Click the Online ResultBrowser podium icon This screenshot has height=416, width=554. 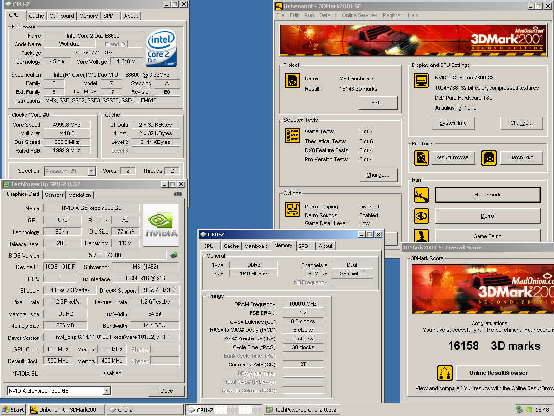(x=445, y=373)
